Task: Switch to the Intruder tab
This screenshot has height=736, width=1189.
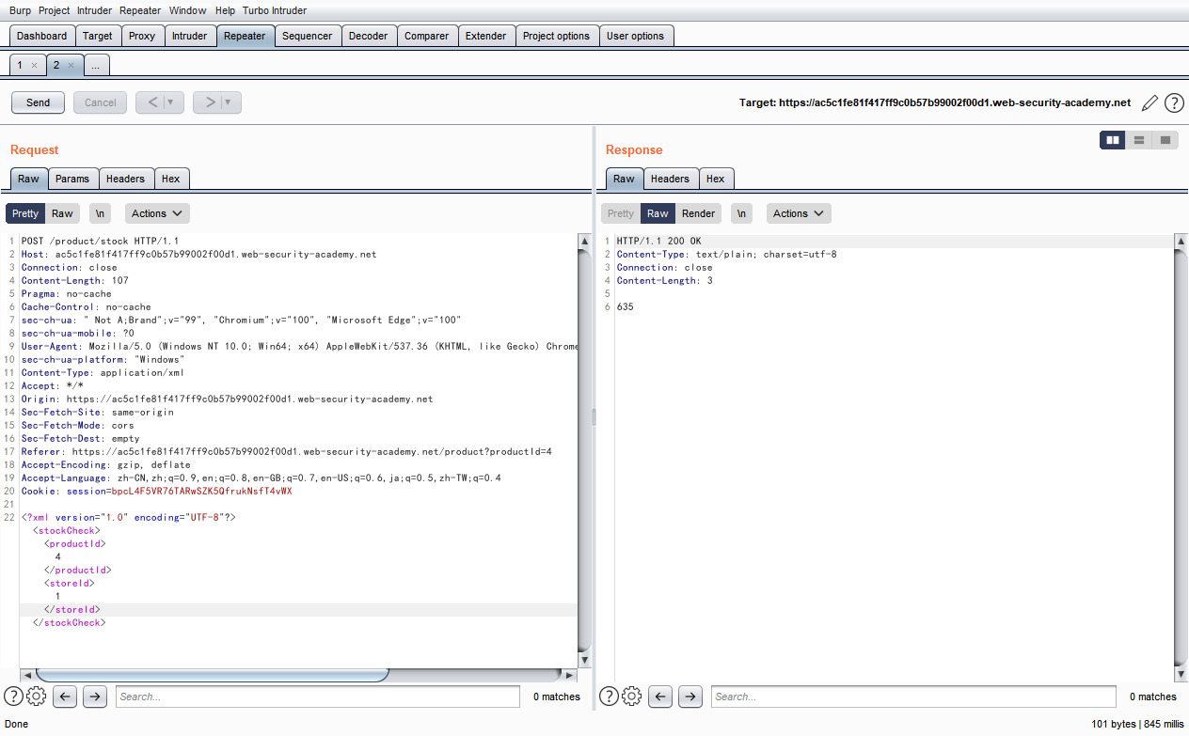Action: coord(189,36)
